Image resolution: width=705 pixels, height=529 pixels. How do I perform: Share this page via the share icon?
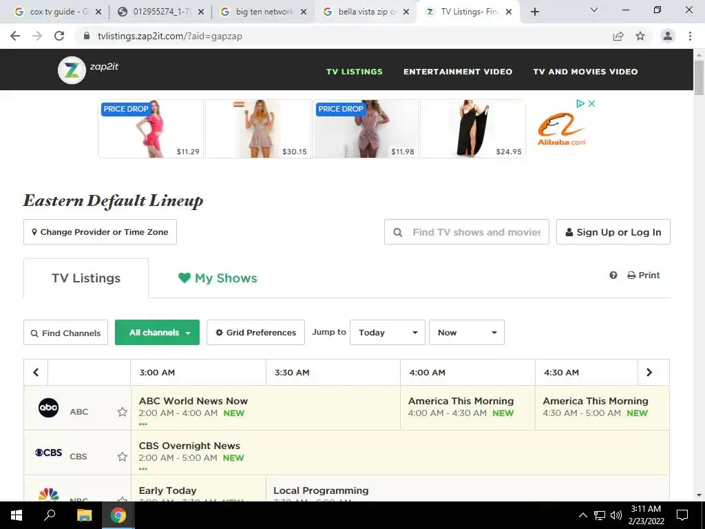pos(618,36)
